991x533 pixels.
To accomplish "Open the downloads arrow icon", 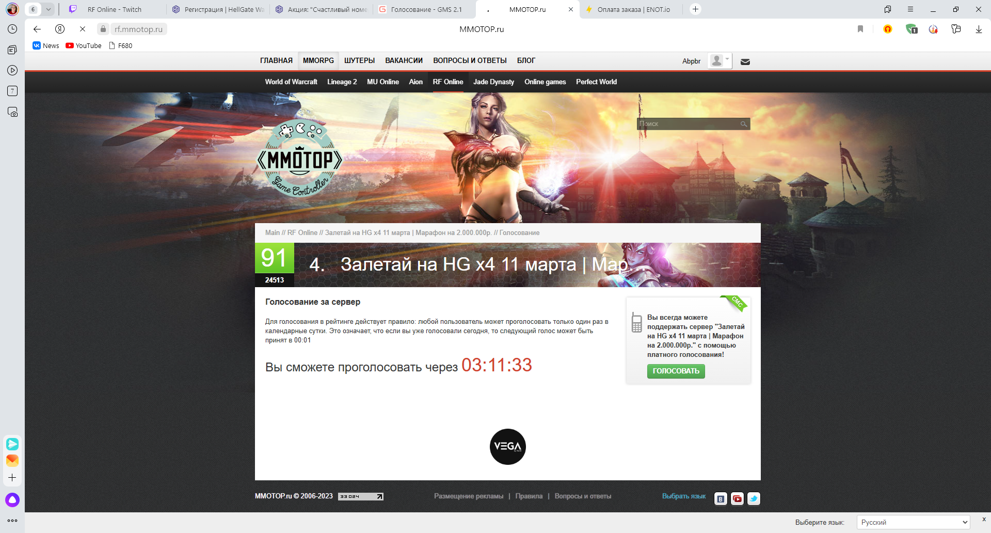I will pyautogui.click(x=979, y=29).
